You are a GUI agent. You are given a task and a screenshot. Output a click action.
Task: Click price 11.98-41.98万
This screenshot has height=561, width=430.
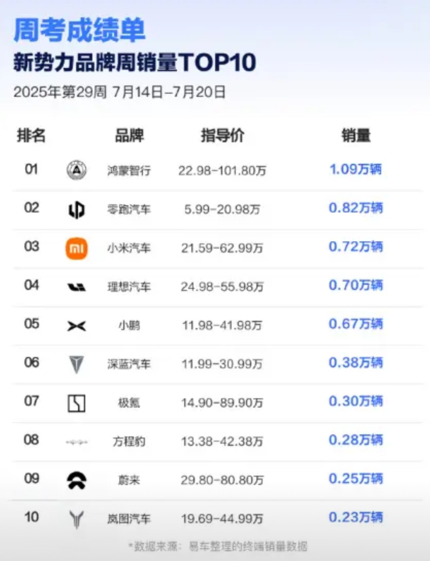(223, 325)
